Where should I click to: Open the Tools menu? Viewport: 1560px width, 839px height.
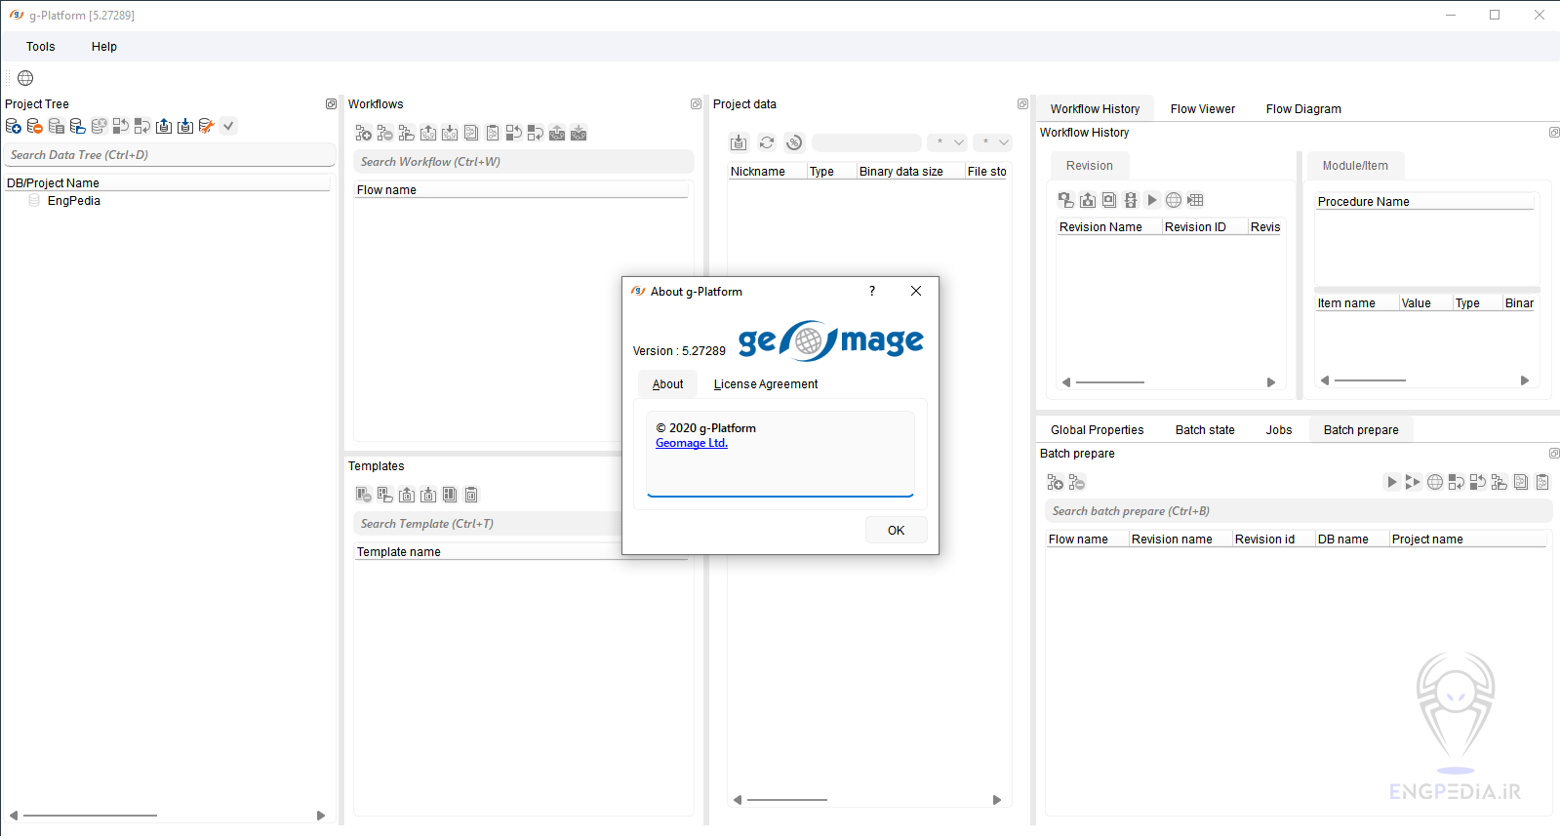41,47
